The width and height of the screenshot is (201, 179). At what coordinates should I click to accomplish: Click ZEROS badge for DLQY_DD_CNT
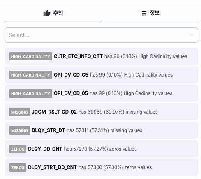click(x=18, y=149)
